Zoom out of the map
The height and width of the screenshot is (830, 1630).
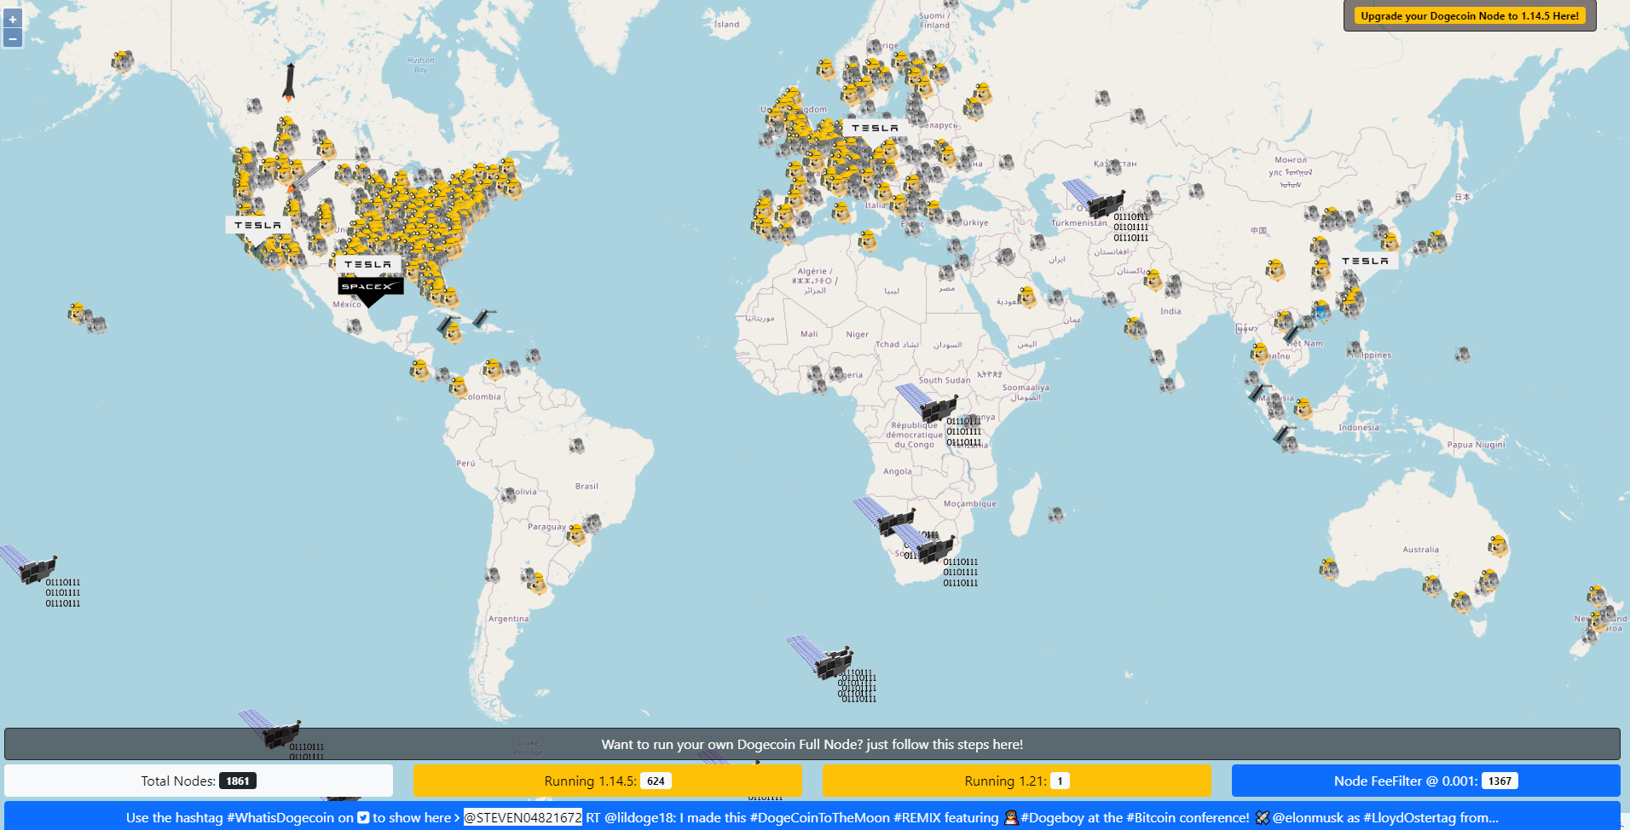(x=13, y=38)
